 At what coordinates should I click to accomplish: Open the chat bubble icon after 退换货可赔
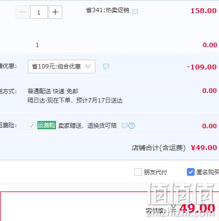pyautogui.click(x=125, y=125)
